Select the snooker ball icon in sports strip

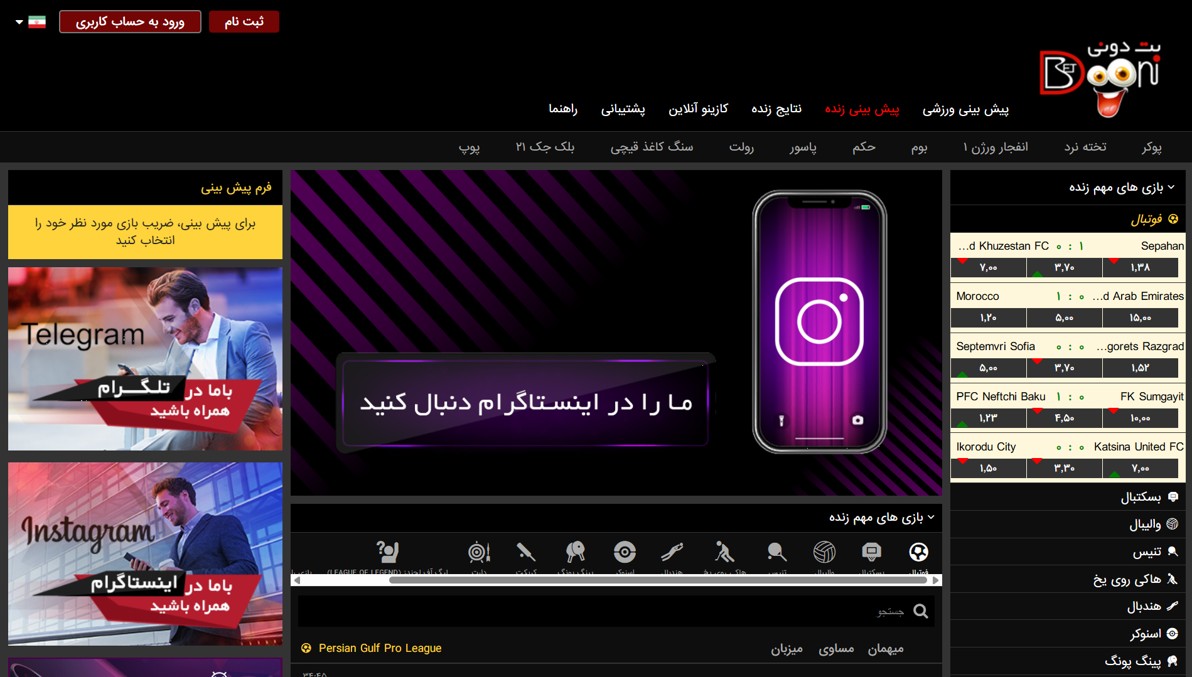pyautogui.click(x=625, y=552)
